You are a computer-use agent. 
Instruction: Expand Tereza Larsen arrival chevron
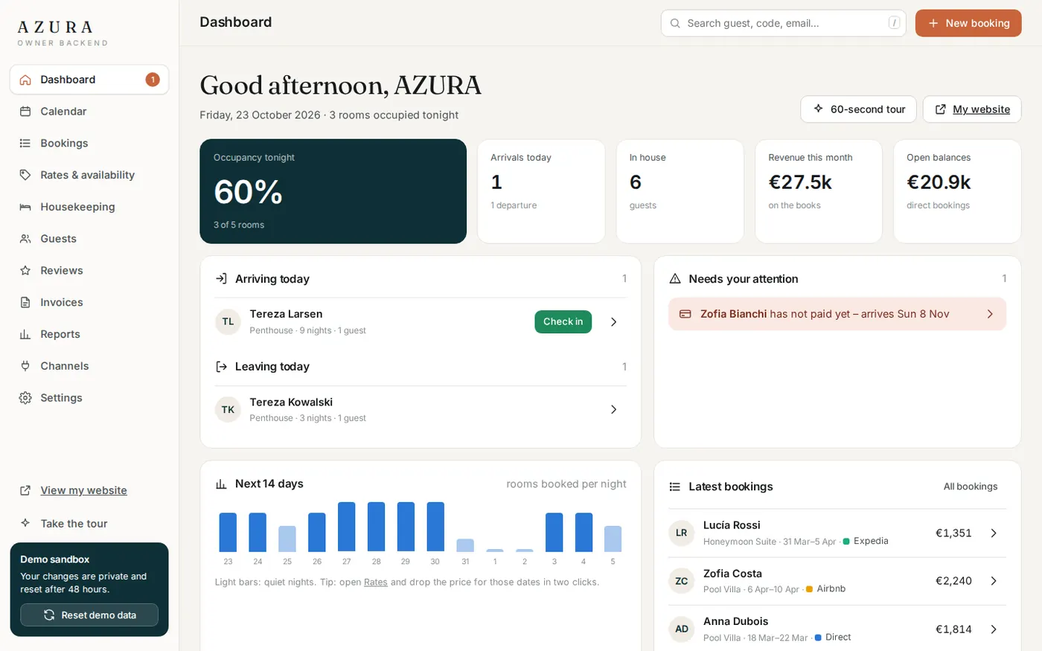click(614, 321)
